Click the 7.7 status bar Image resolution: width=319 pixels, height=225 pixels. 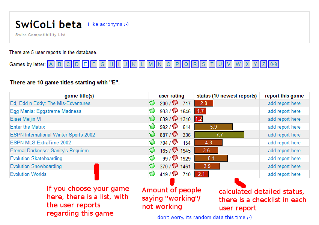tap(219, 135)
